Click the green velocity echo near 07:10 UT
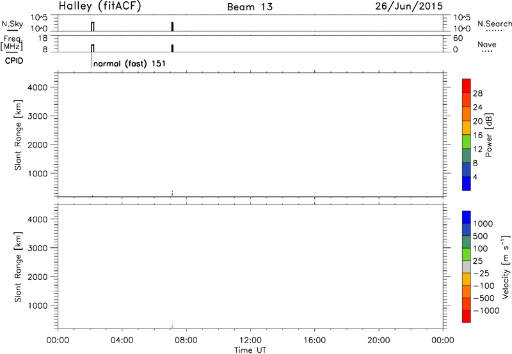 pyautogui.click(x=172, y=326)
